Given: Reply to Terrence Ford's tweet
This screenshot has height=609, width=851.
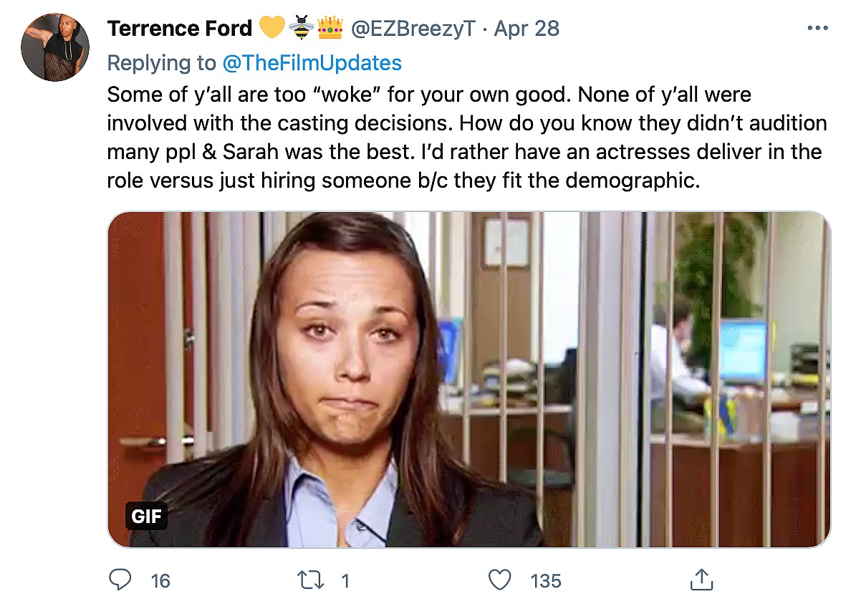Looking at the screenshot, I should click(x=120, y=580).
